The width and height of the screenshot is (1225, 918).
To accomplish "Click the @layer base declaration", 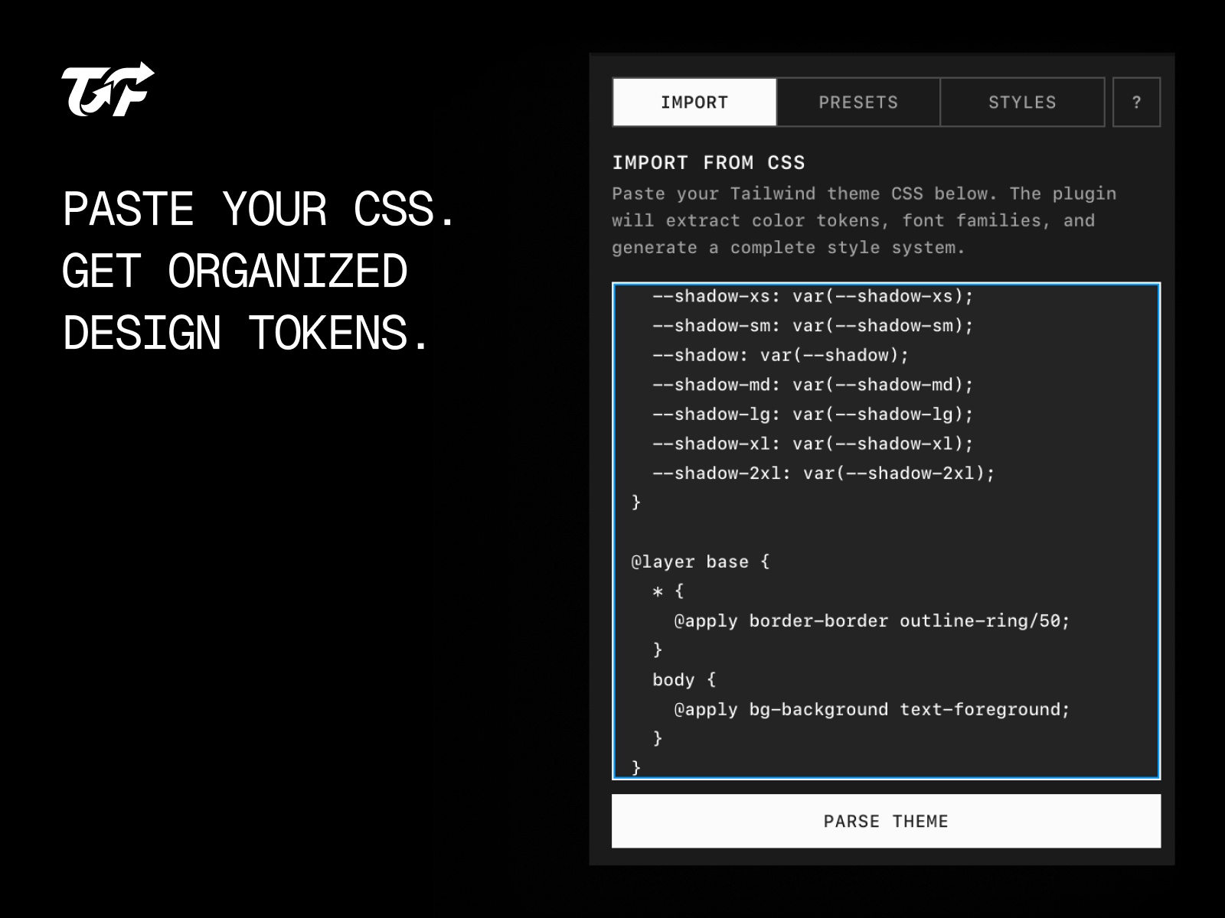I will coord(698,561).
